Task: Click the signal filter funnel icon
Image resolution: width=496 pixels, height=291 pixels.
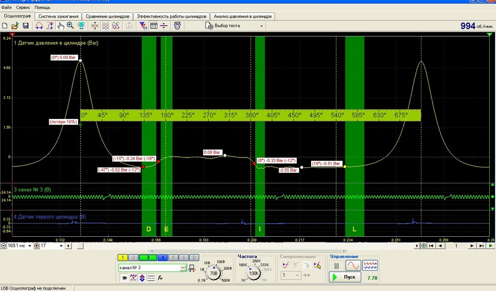Action: 143,26
